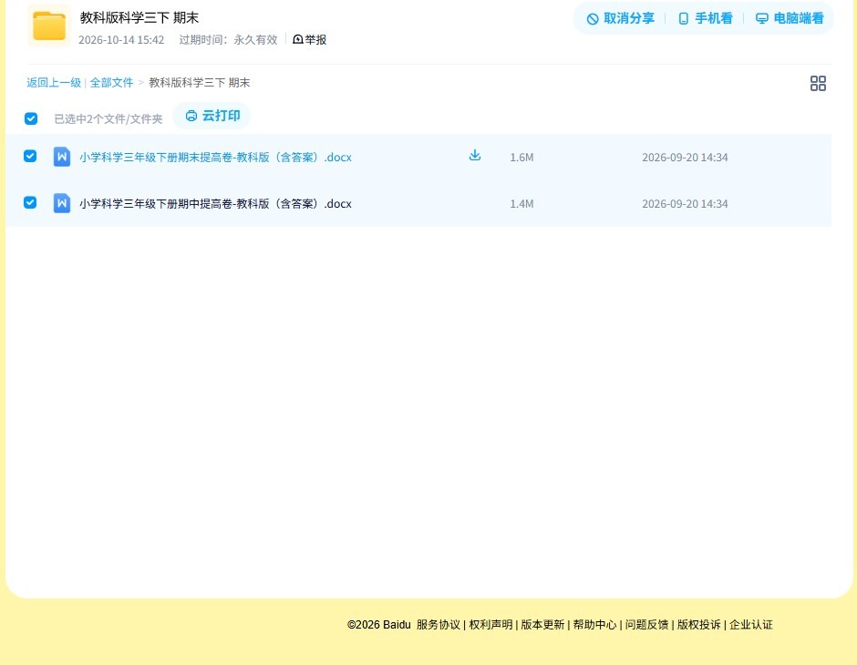
Task: Report this share via 举报
Action: [x=309, y=39]
